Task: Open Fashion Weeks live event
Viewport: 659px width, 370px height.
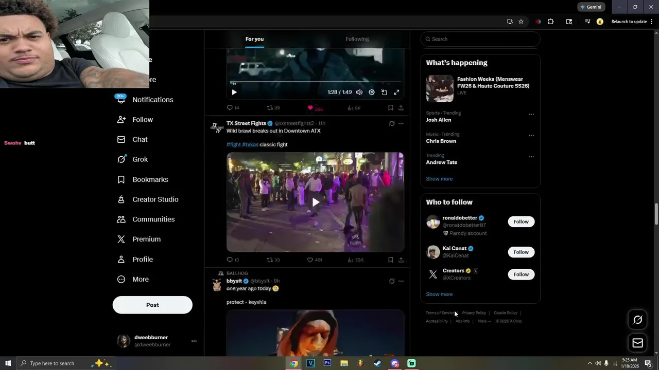Action: pyautogui.click(x=480, y=88)
